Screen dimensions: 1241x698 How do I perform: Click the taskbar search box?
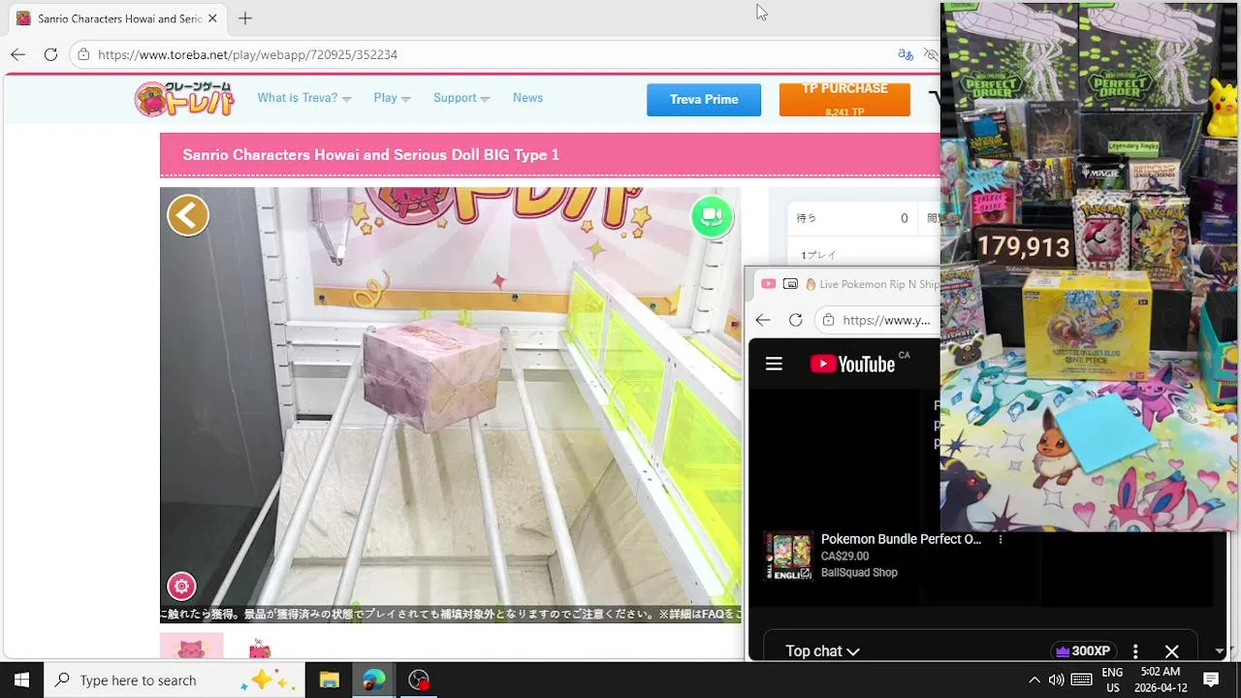pos(175,680)
